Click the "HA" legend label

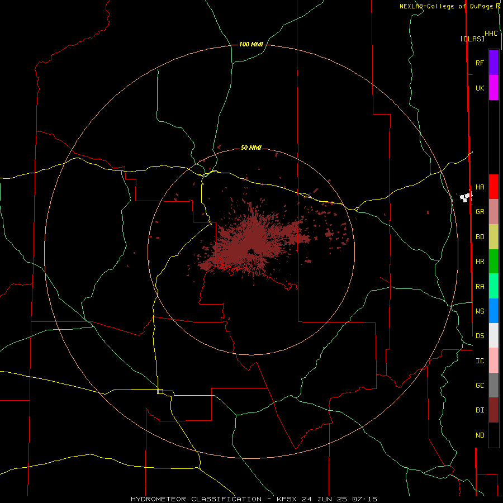(480, 187)
